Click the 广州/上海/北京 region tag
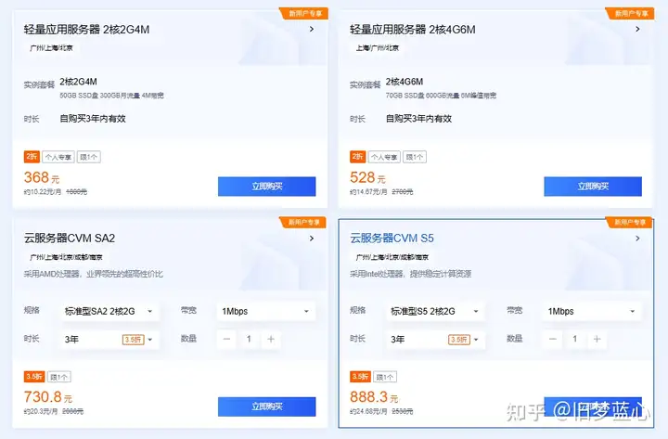The width and height of the screenshot is (668, 439). (x=52, y=48)
